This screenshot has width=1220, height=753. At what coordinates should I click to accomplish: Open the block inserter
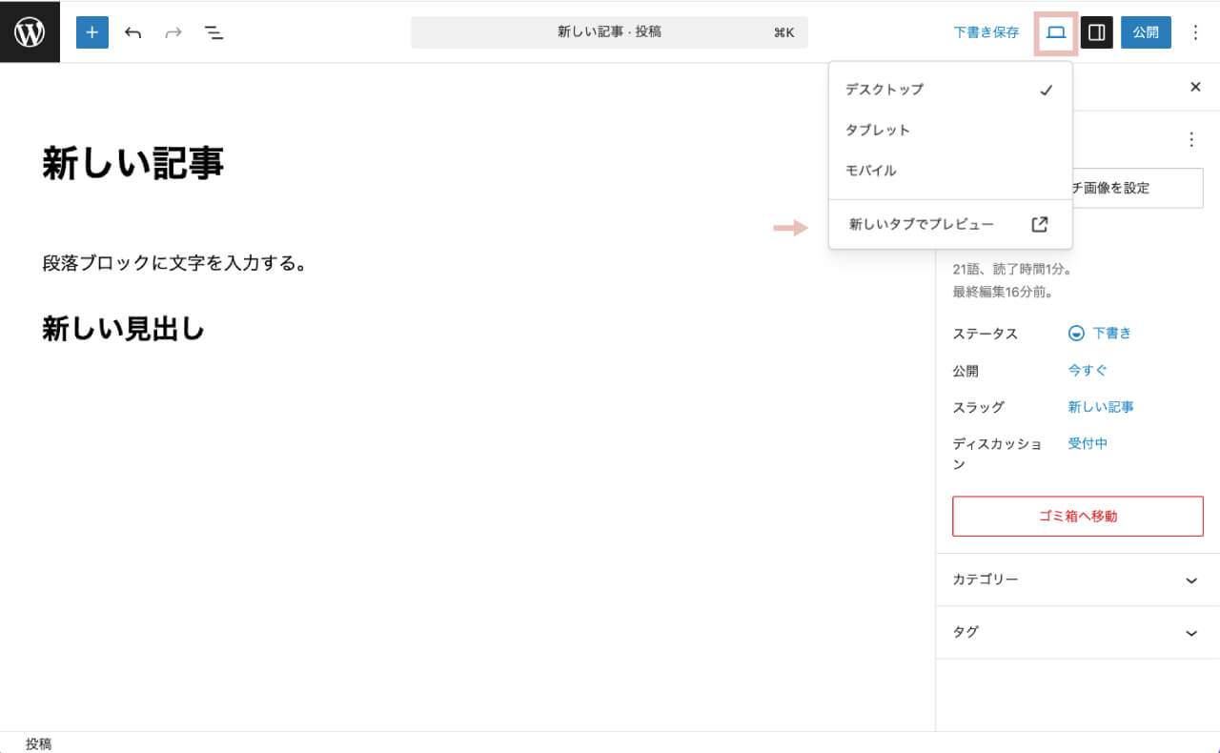(x=91, y=31)
